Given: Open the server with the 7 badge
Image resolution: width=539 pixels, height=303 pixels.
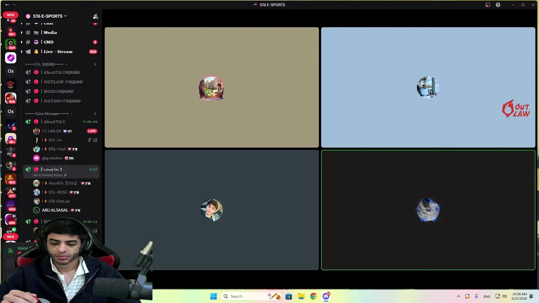Looking at the screenshot, I should pos(11,125).
